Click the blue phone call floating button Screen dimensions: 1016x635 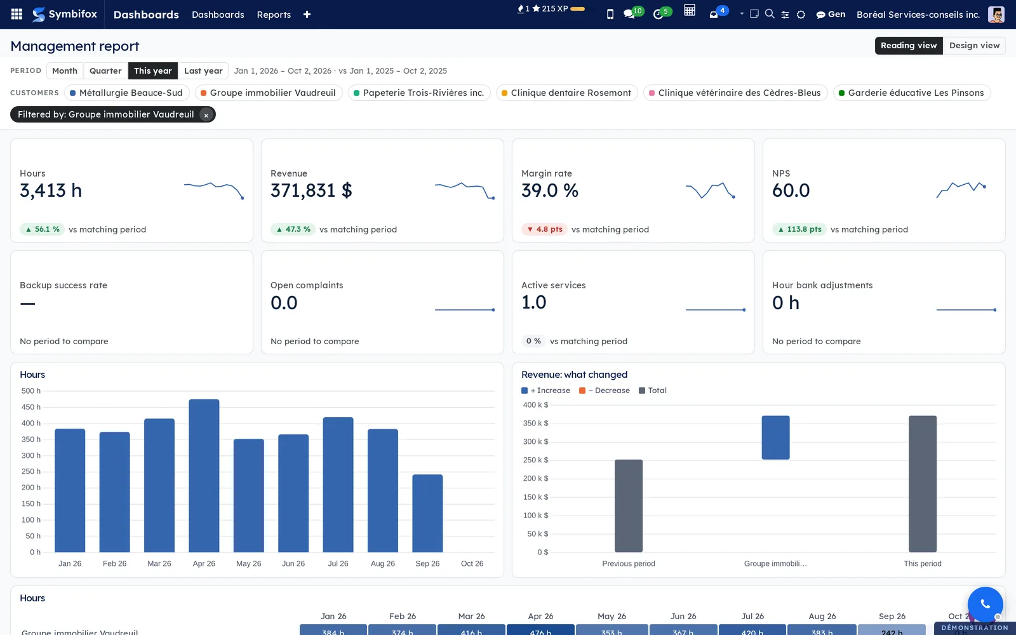click(985, 604)
